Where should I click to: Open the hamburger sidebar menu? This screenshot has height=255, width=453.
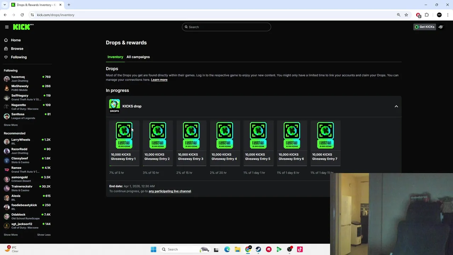click(x=7, y=27)
